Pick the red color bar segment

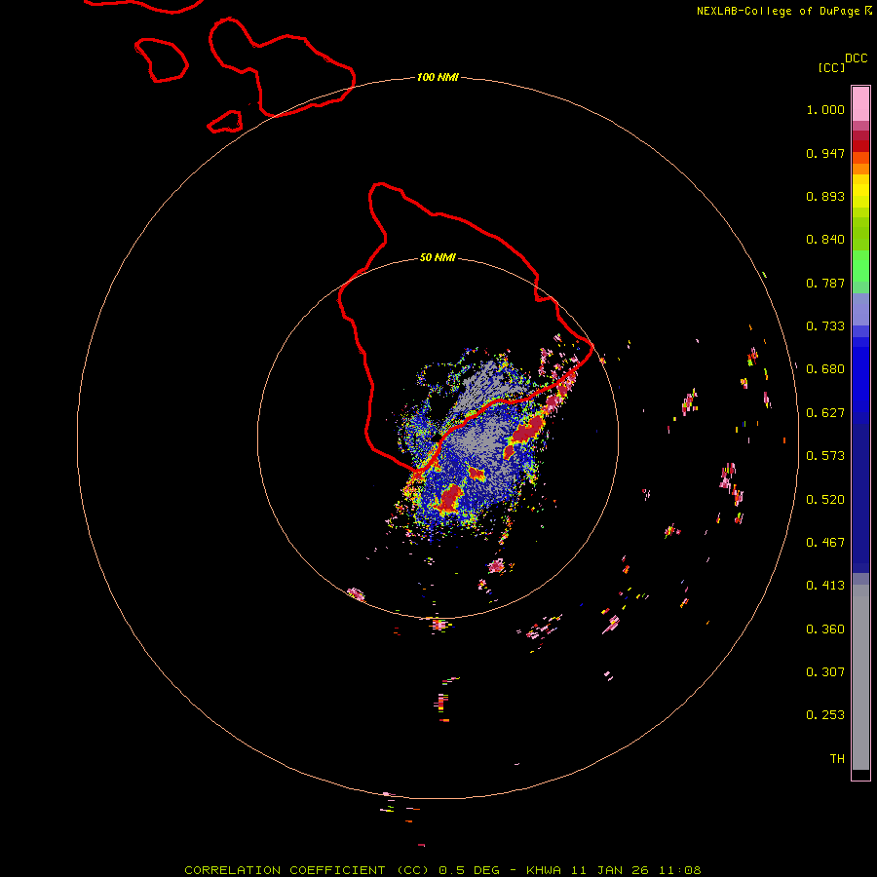click(860, 146)
